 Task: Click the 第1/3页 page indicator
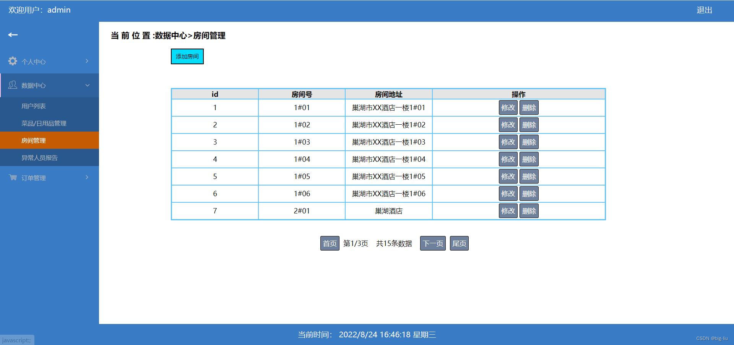point(356,243)
